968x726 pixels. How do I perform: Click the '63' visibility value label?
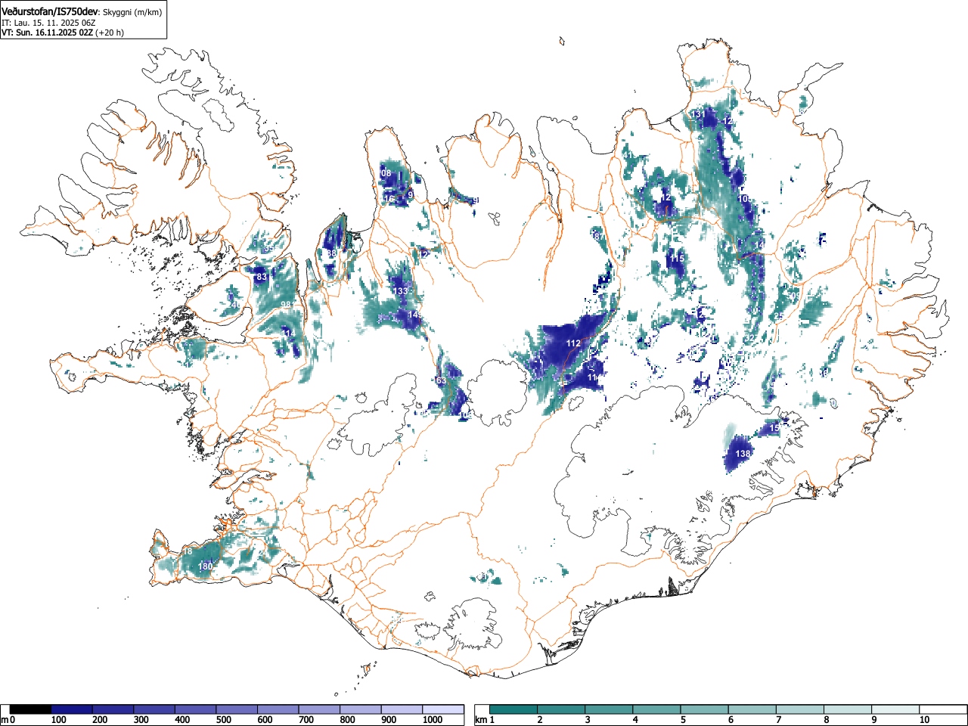click(441, 380)
